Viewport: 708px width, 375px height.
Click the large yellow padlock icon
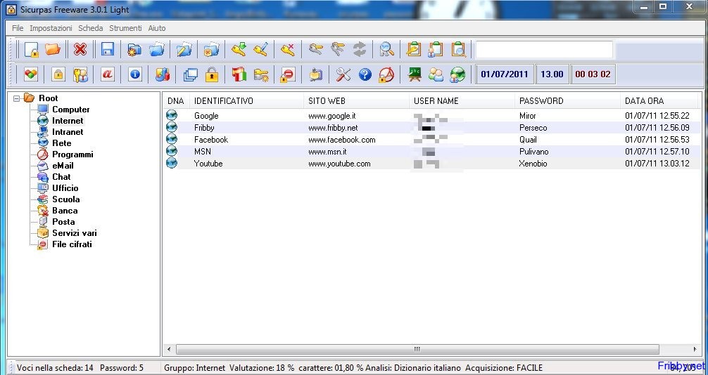[211, 75]
